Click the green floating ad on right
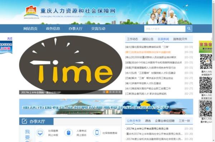The height and width of the screenshot is (142, 215). [205, 46]
